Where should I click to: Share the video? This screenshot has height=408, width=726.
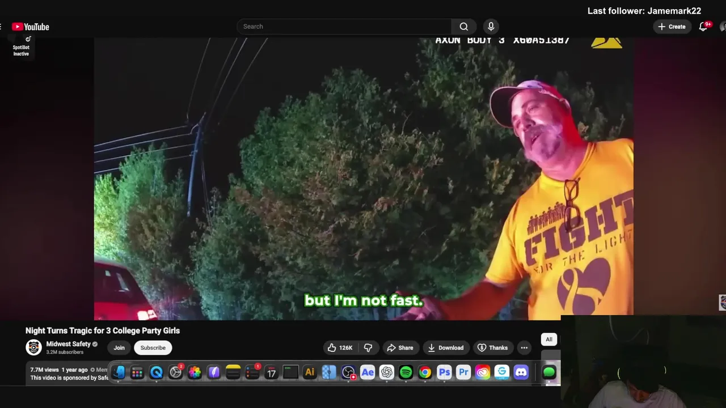[400, 348]
